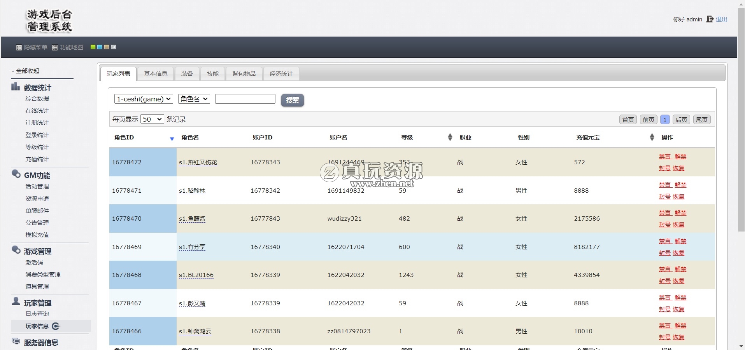Click the bar chart icon beside 数据统计
The height and width of the screenshot is (350, 745).
point(16,87)
